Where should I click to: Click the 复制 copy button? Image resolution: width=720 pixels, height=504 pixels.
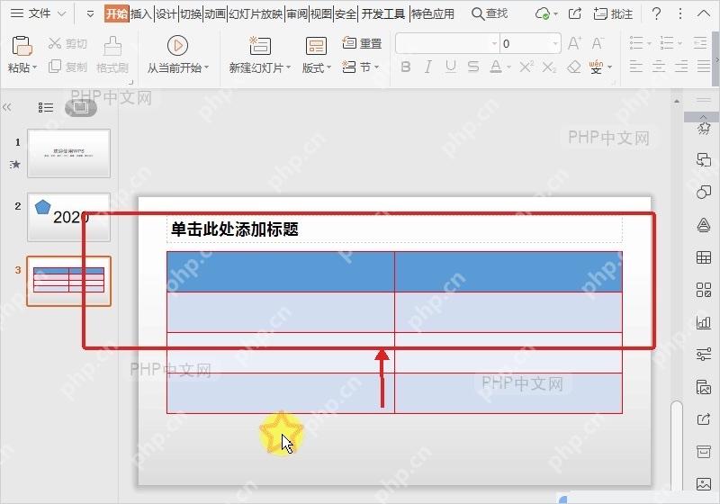pyautogui.click(x=67, y=67)
